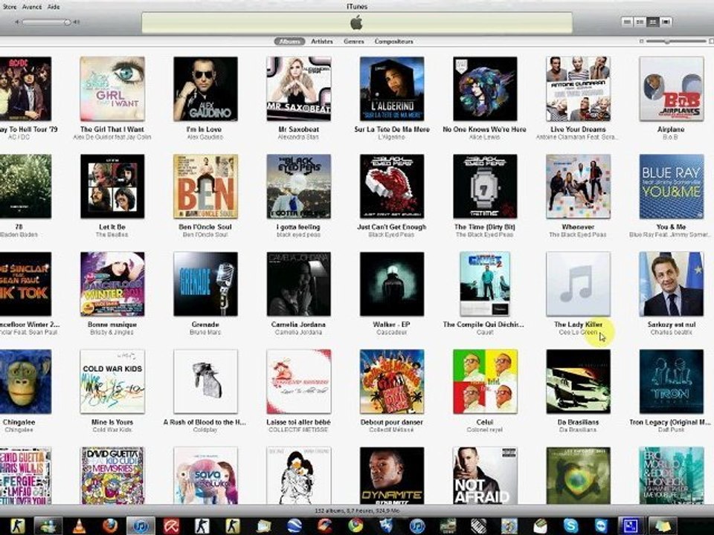Launch Google Chrome from taskbar
This screenshot has width=714, height=535.
pyautogui.click(x=356, y=526)
